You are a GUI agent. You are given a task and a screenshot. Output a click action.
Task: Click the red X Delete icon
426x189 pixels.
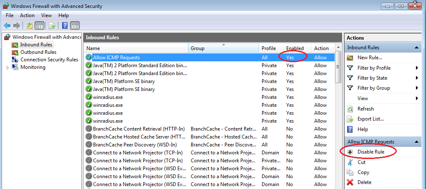[x=350, y=182]
